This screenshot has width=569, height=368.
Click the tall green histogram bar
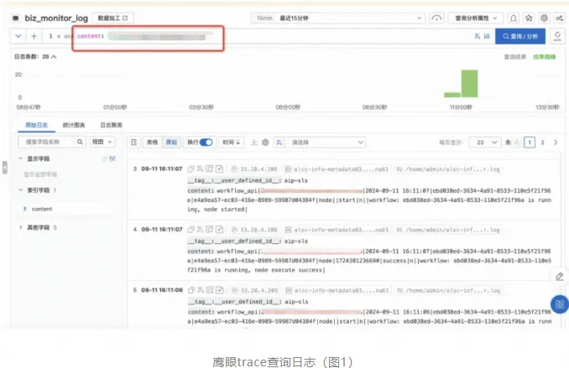[x=470, y=83]
